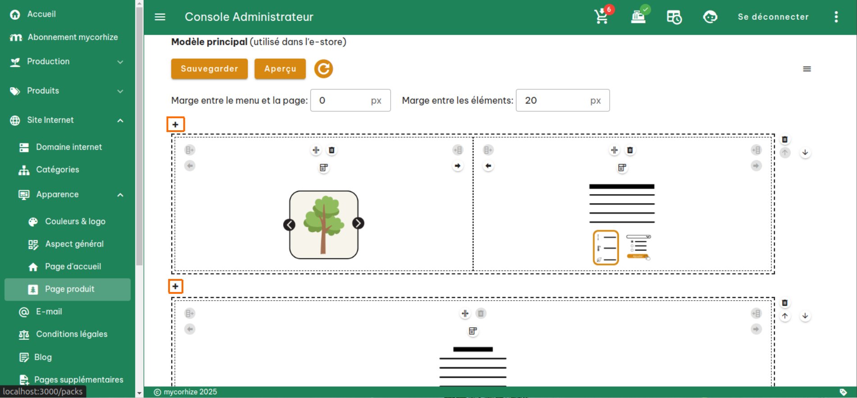Delete the entire first row

coord(785,140)
